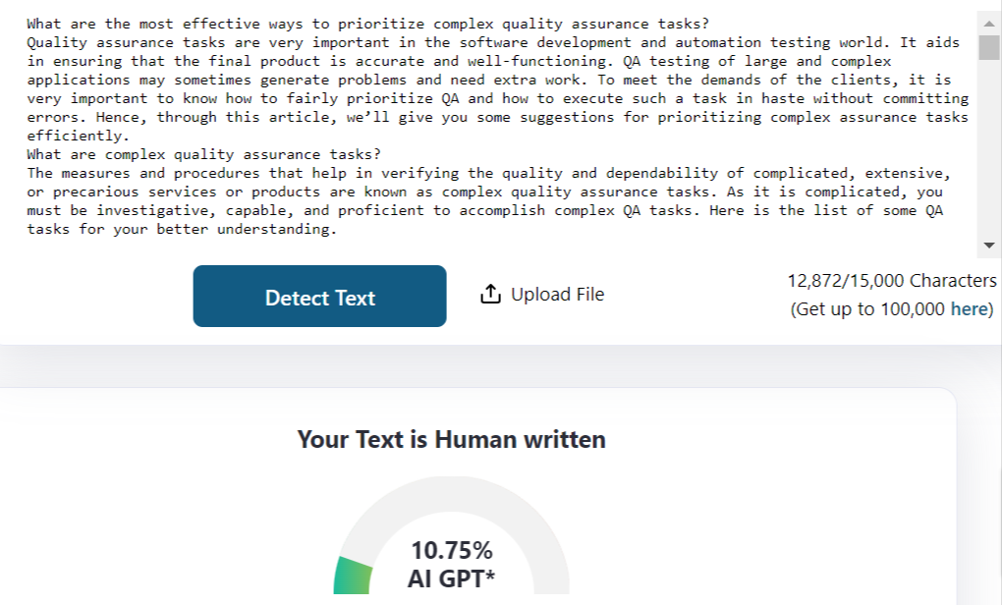Viewport: 1002px width, 605px height.
Task: Click the text box scrollbar thumb
Action: click(x=988, y=45)
